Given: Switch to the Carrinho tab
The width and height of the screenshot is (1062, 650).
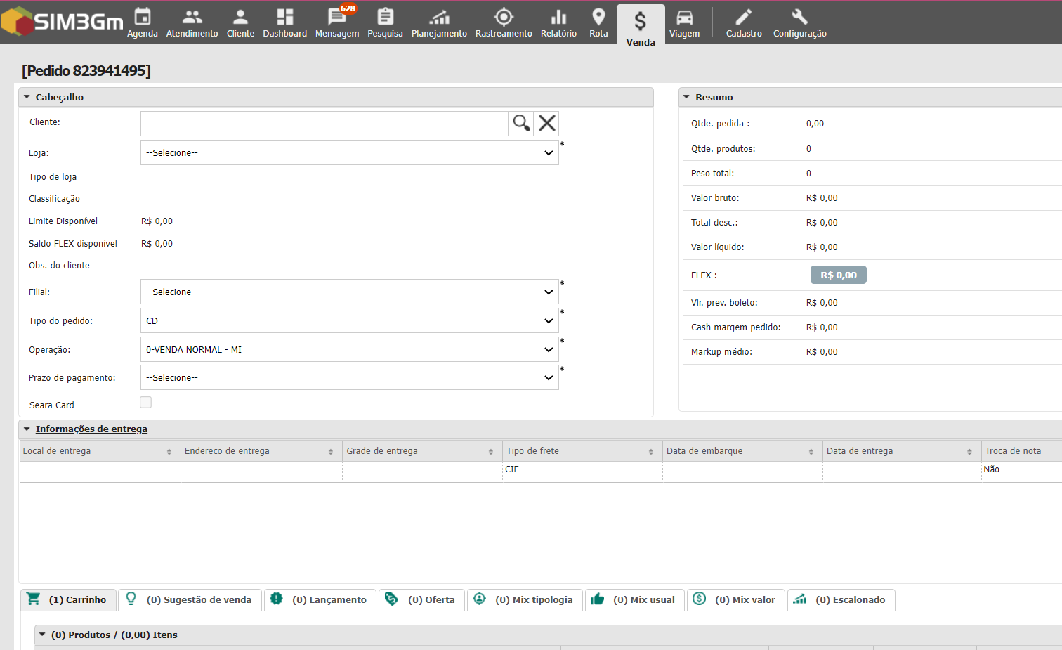Looking at the screenshot, I should coord(68,599).
